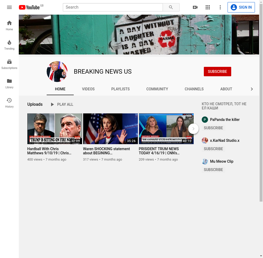Click the '317 views • 7 months ago' text

[102, 160]
